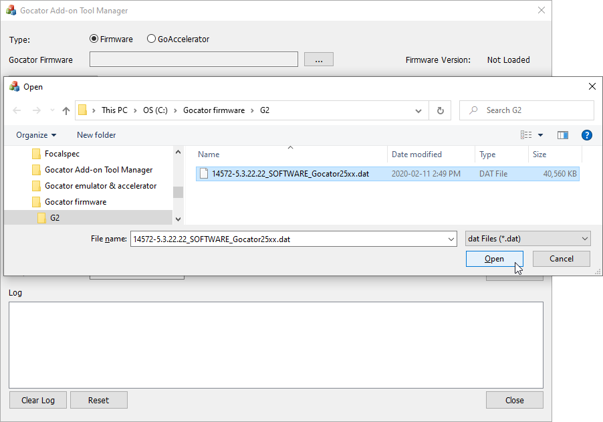Screen dimensions: 603x422
Task: Click the folder icon in address bar
Action: 82,110
